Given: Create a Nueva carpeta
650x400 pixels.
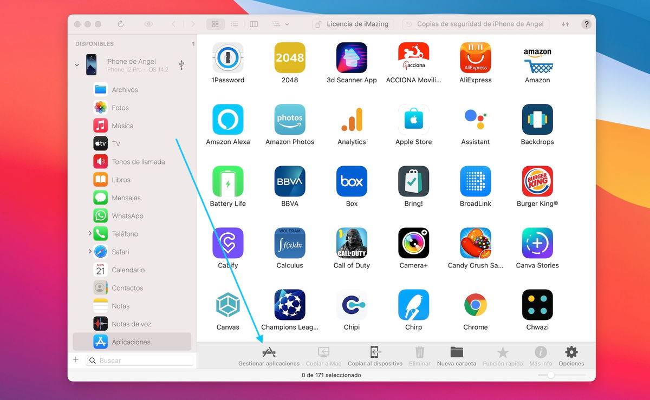Looking at the screenshot, I should coord(456,355).
